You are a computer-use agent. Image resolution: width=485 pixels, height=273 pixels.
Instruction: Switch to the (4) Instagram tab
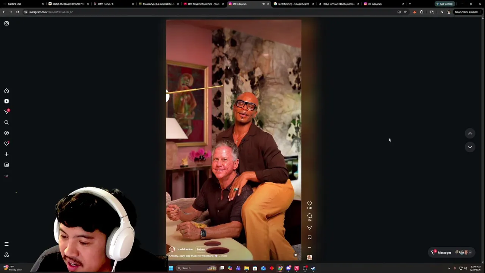point(383,4)
